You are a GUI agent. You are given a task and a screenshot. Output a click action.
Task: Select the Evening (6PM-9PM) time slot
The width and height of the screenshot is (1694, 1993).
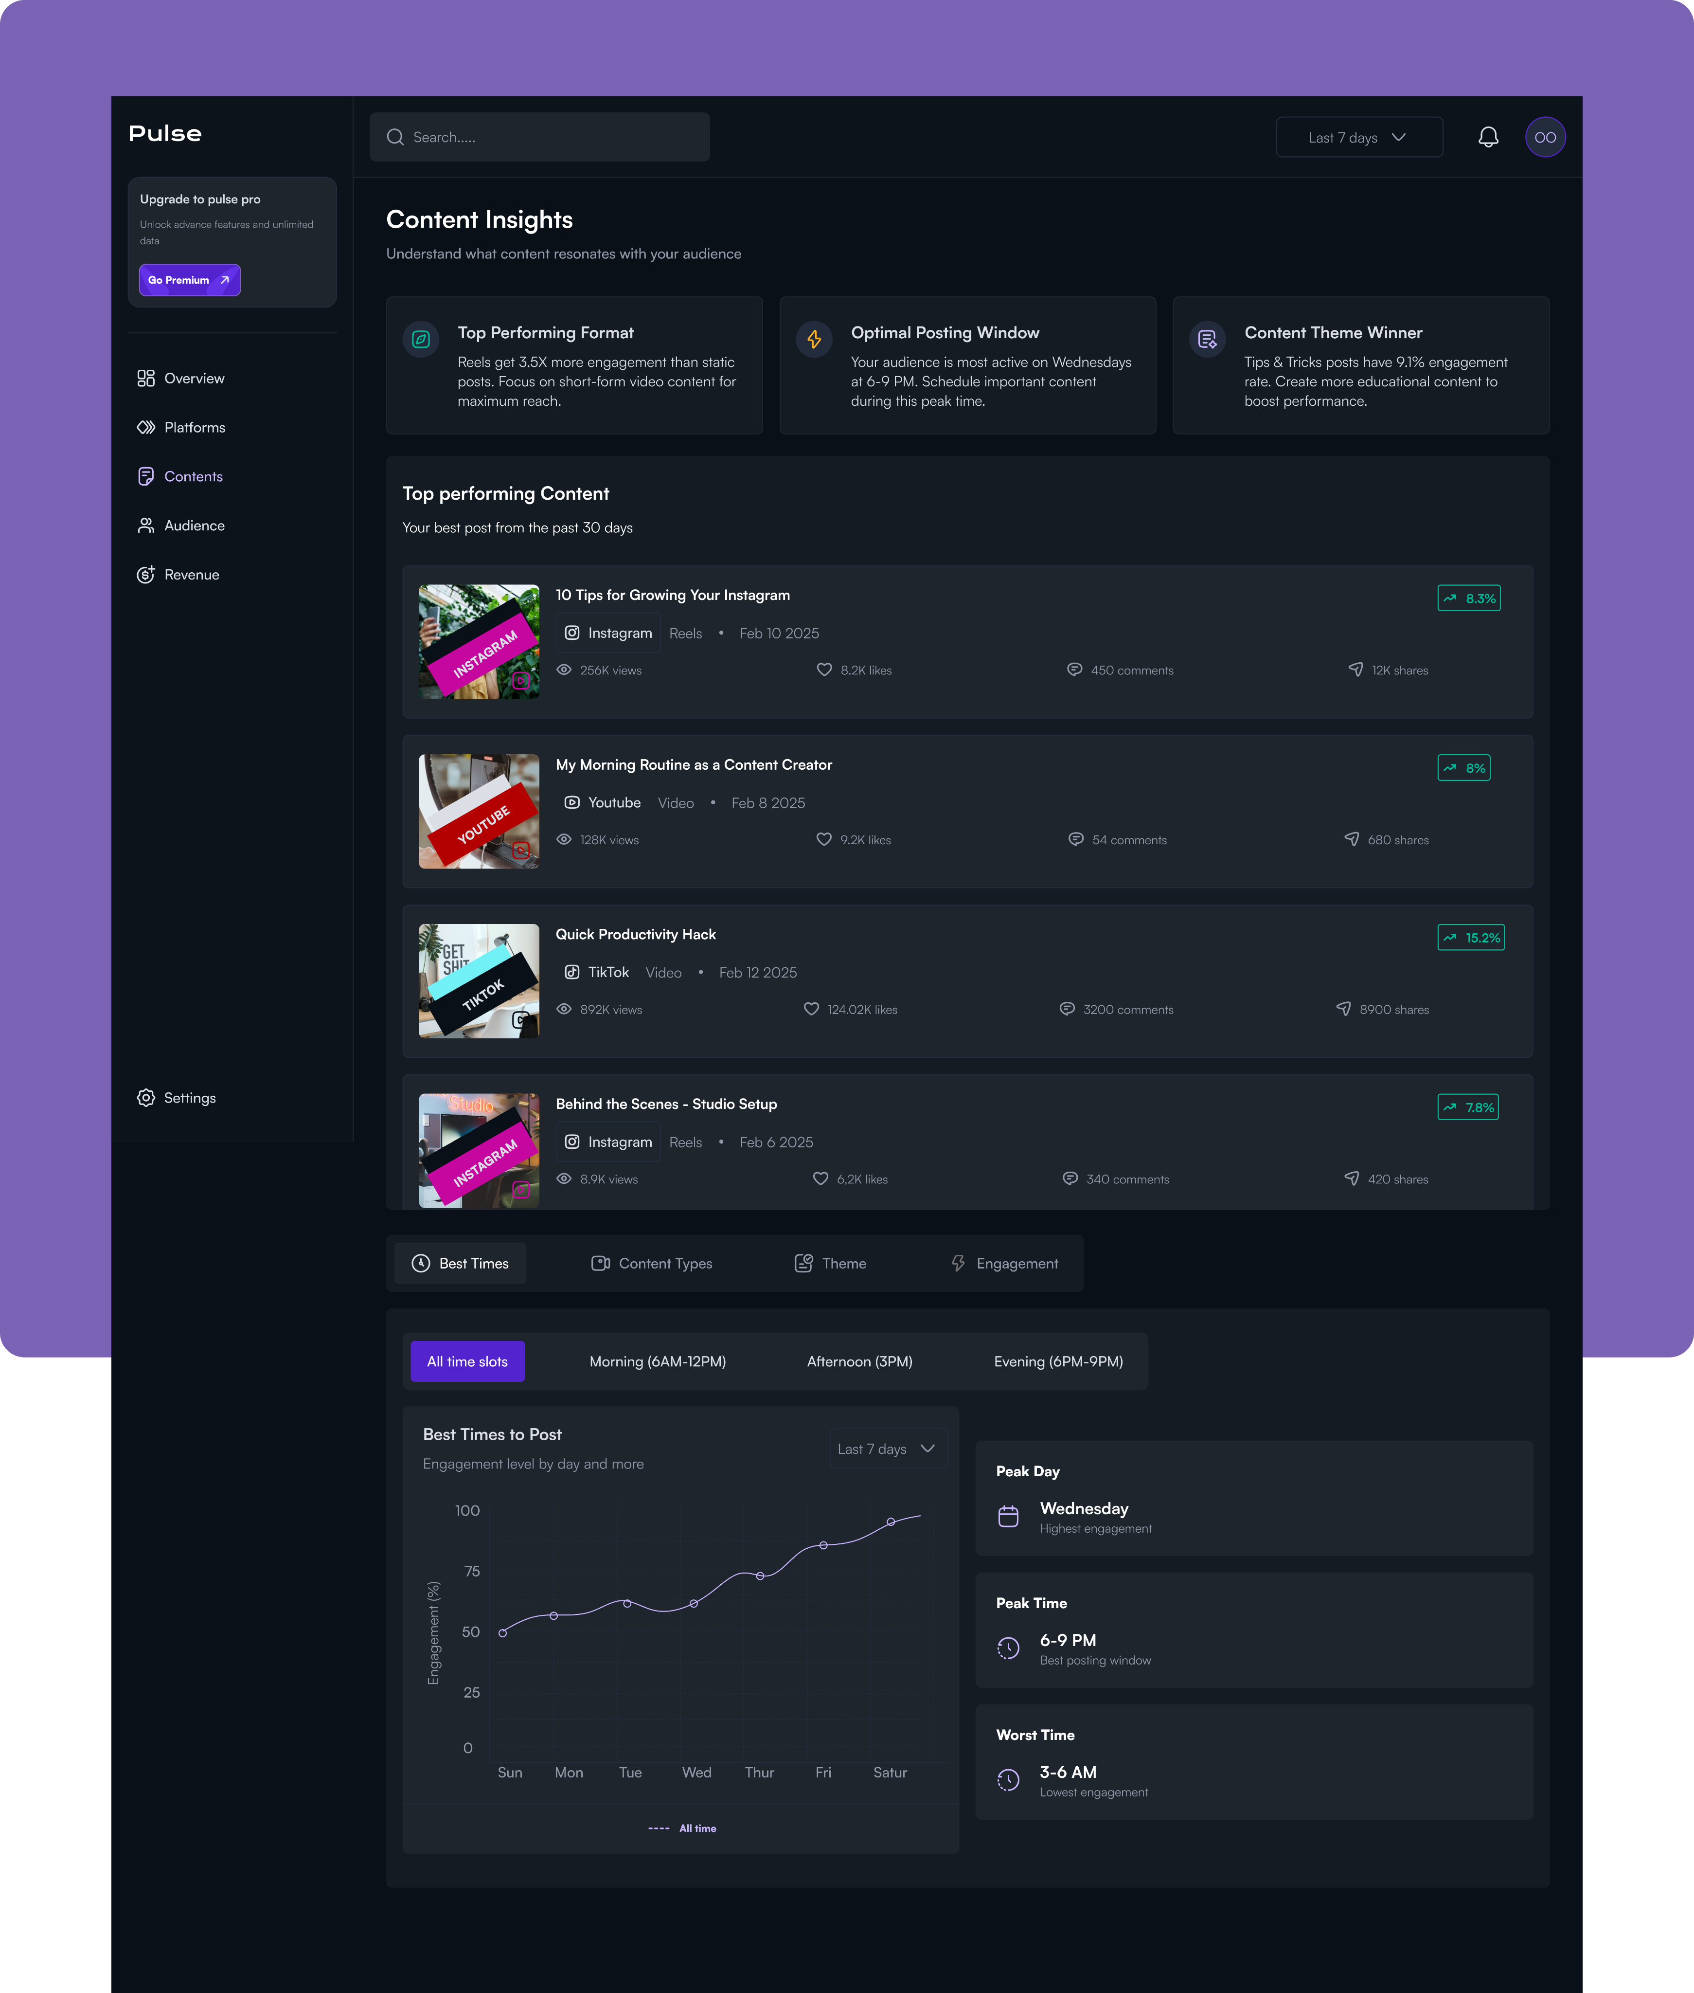point(1058,1361)
